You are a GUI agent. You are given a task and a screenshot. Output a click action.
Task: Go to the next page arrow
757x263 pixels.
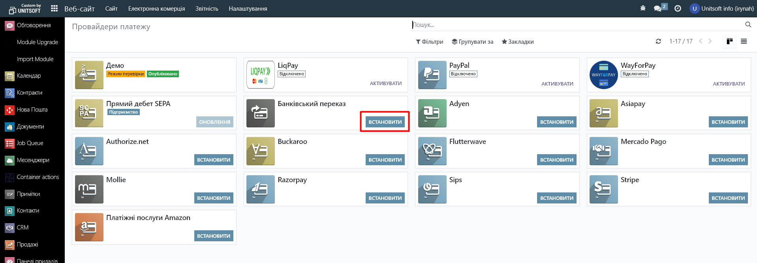[710, 41]
